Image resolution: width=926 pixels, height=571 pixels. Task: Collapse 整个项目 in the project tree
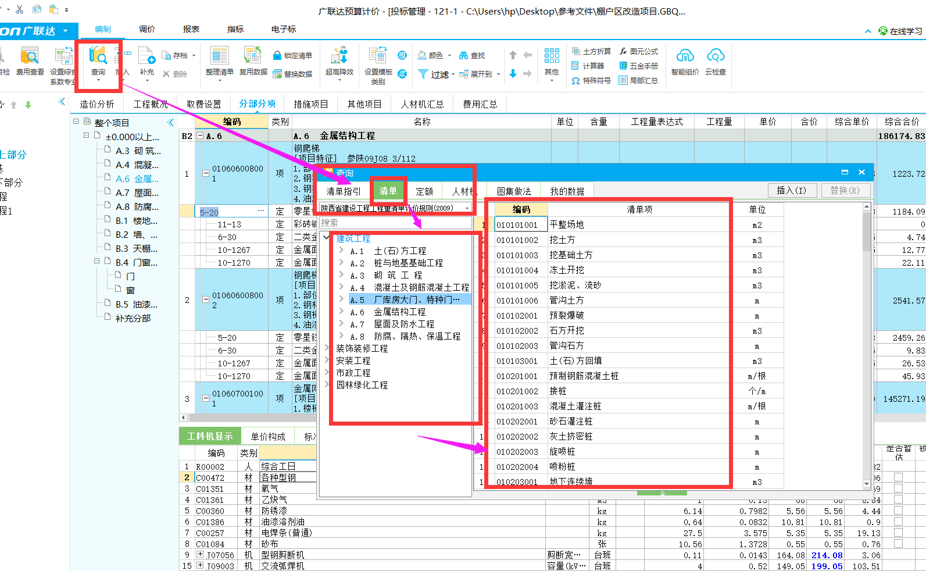76,122
